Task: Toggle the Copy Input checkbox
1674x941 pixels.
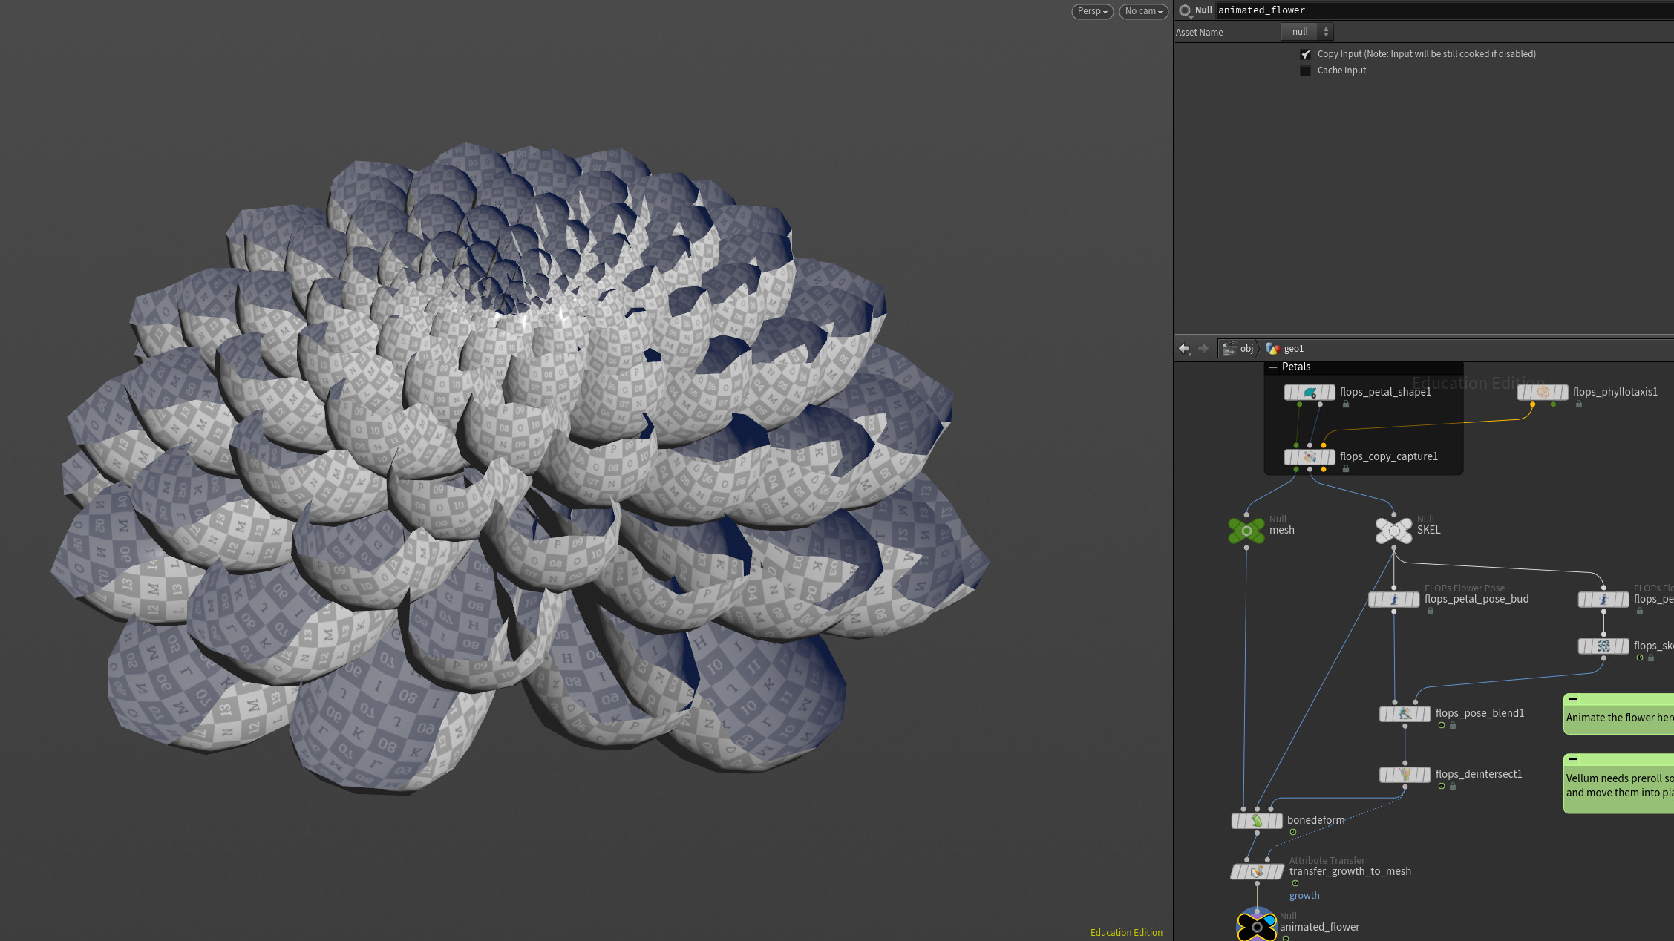Action: click(1306, 54)
